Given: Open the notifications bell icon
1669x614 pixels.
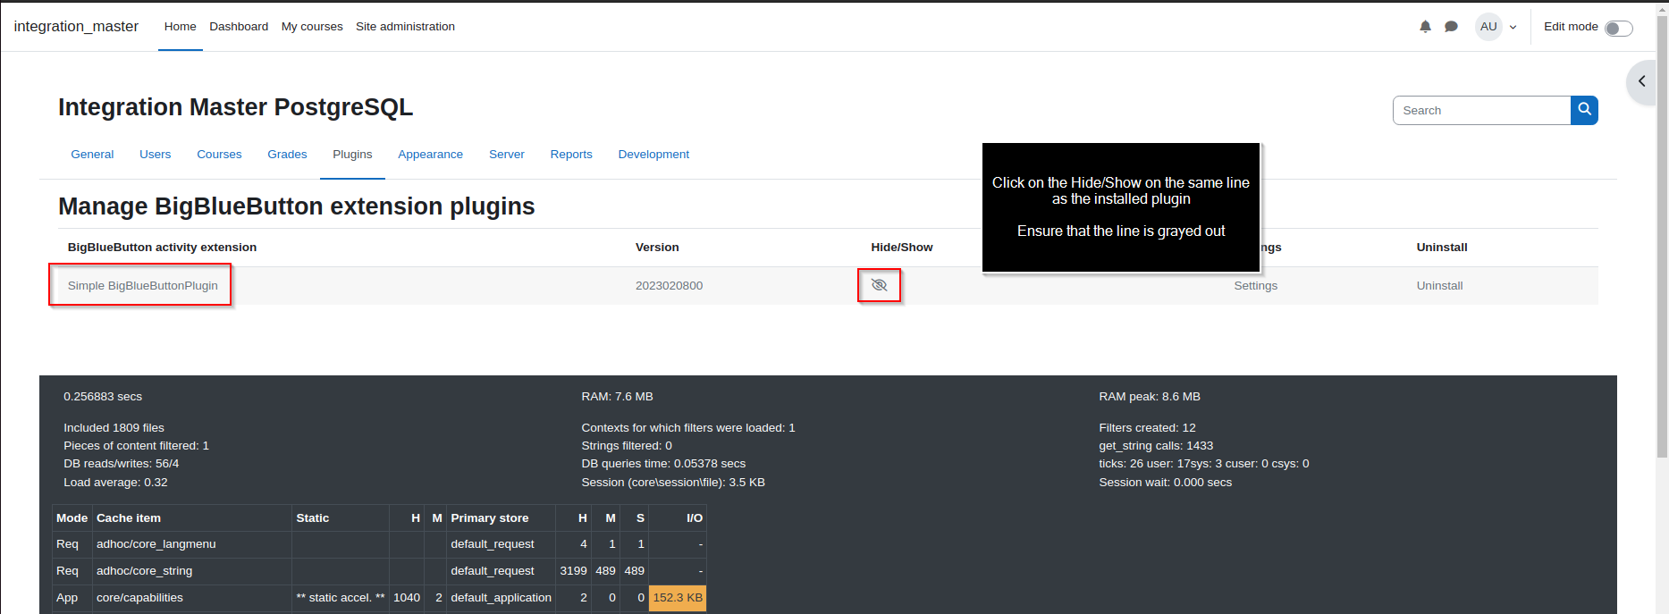Looking at the screenshot, I should point(1425,27).
